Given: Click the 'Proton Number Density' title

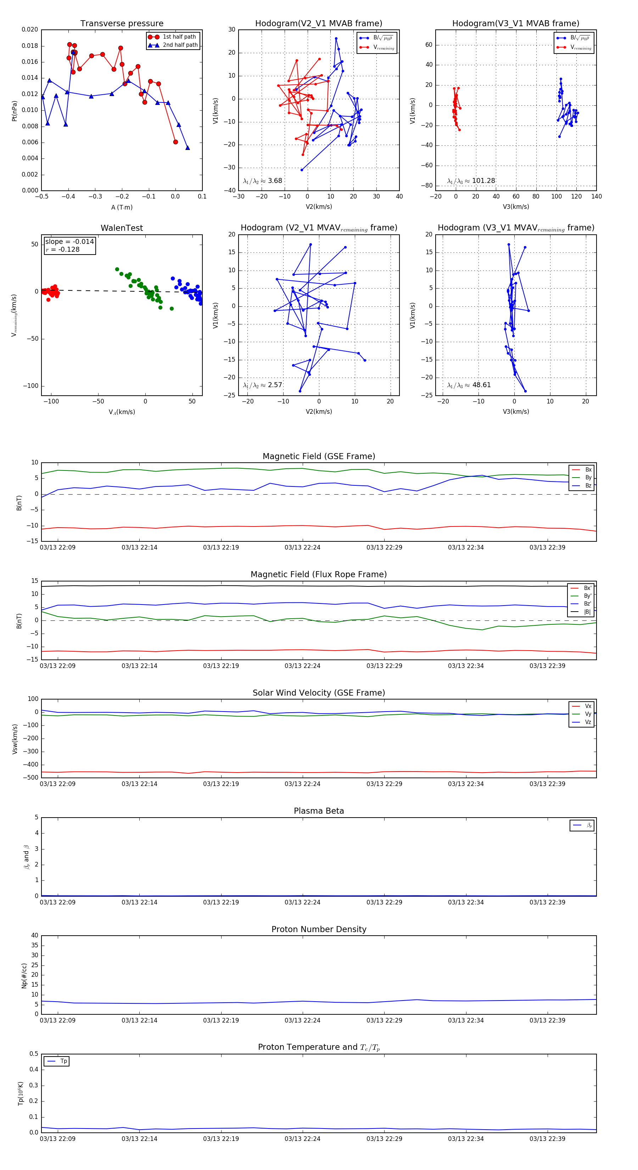Looking at the screenshot, I should pos(319,929).
